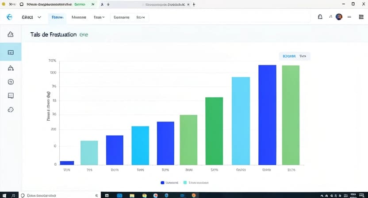Open the chat bubble sidebar icon
The height and width of the screenshot is (198, 368).
tap(11, 95)
